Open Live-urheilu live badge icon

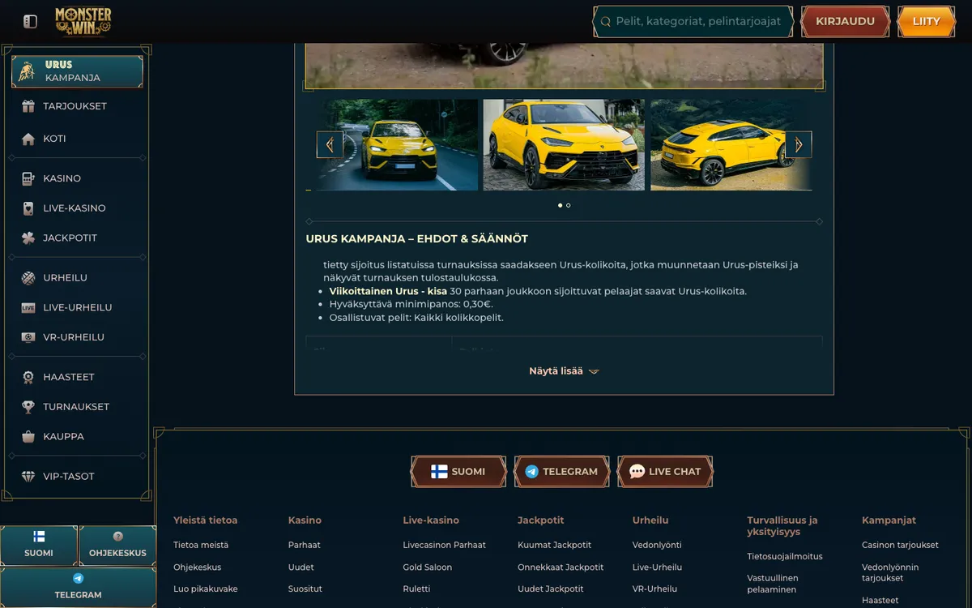coord(28,308)
